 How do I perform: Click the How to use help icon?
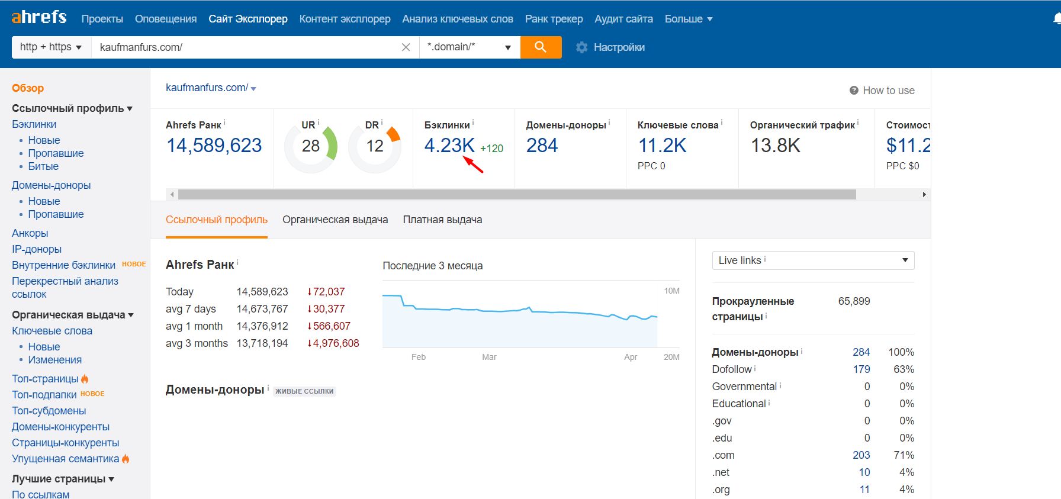tap(854, 91)
